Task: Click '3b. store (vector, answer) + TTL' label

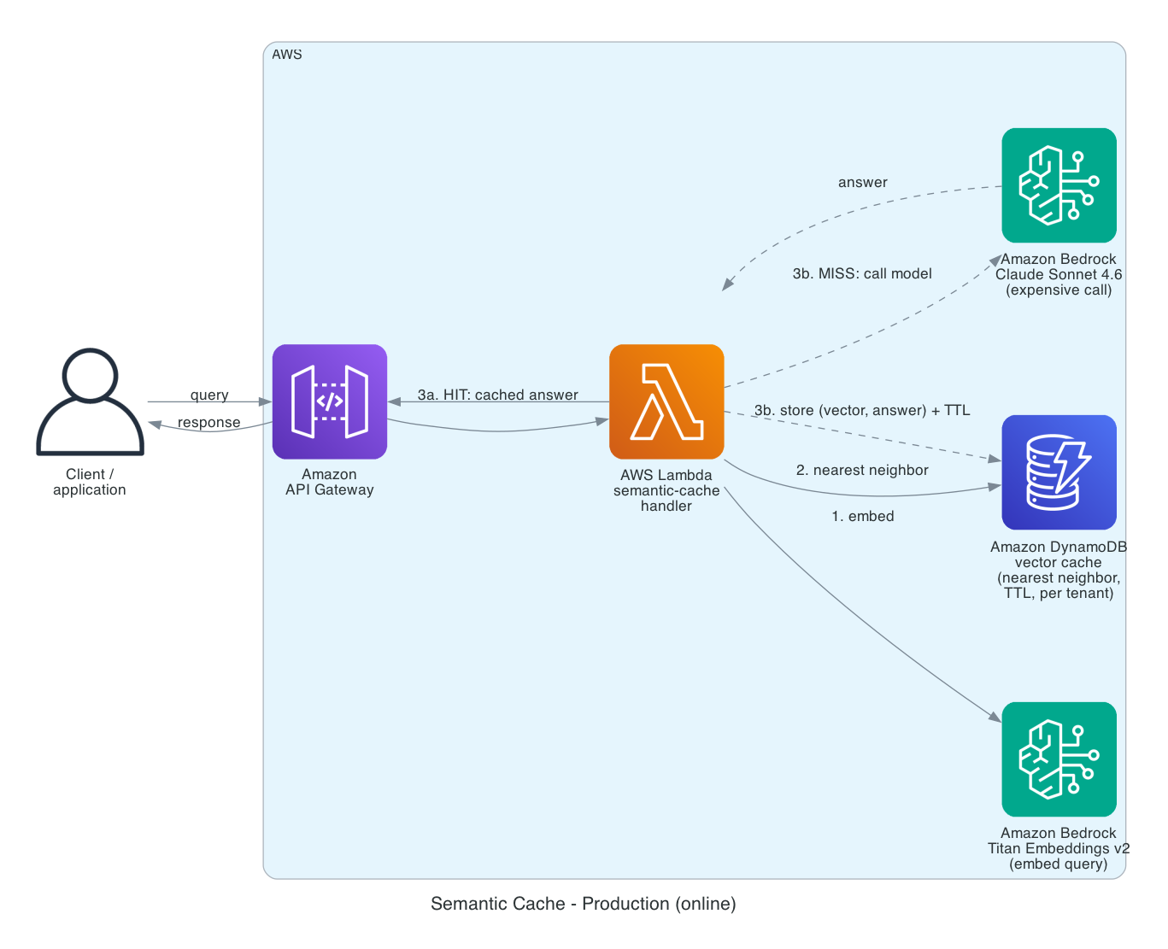Action: click(862, 411)
